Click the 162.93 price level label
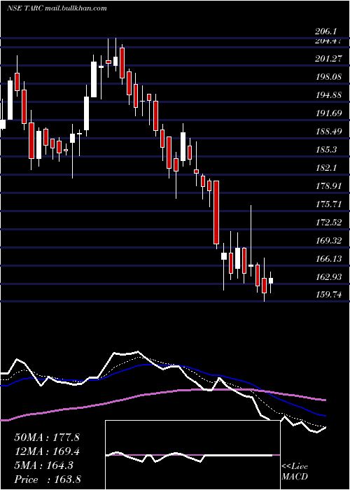Viewport: 350px width, 490px height. [x=328, y=277]
